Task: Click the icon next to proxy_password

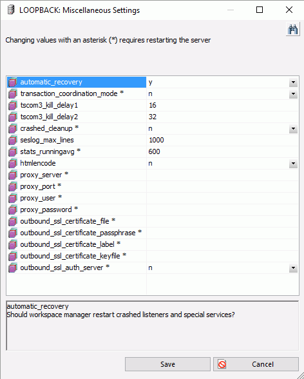Action: pyautogui.click(x=13, y=210)
